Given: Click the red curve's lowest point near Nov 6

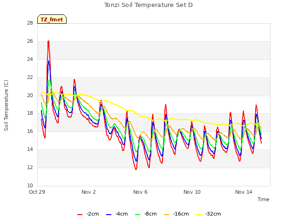Looking at the screenshot, I should (x=136, y=169).
